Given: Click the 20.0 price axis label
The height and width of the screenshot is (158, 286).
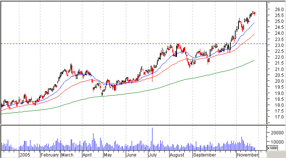Looking at the screenshot, I should [x=279, y=81].
